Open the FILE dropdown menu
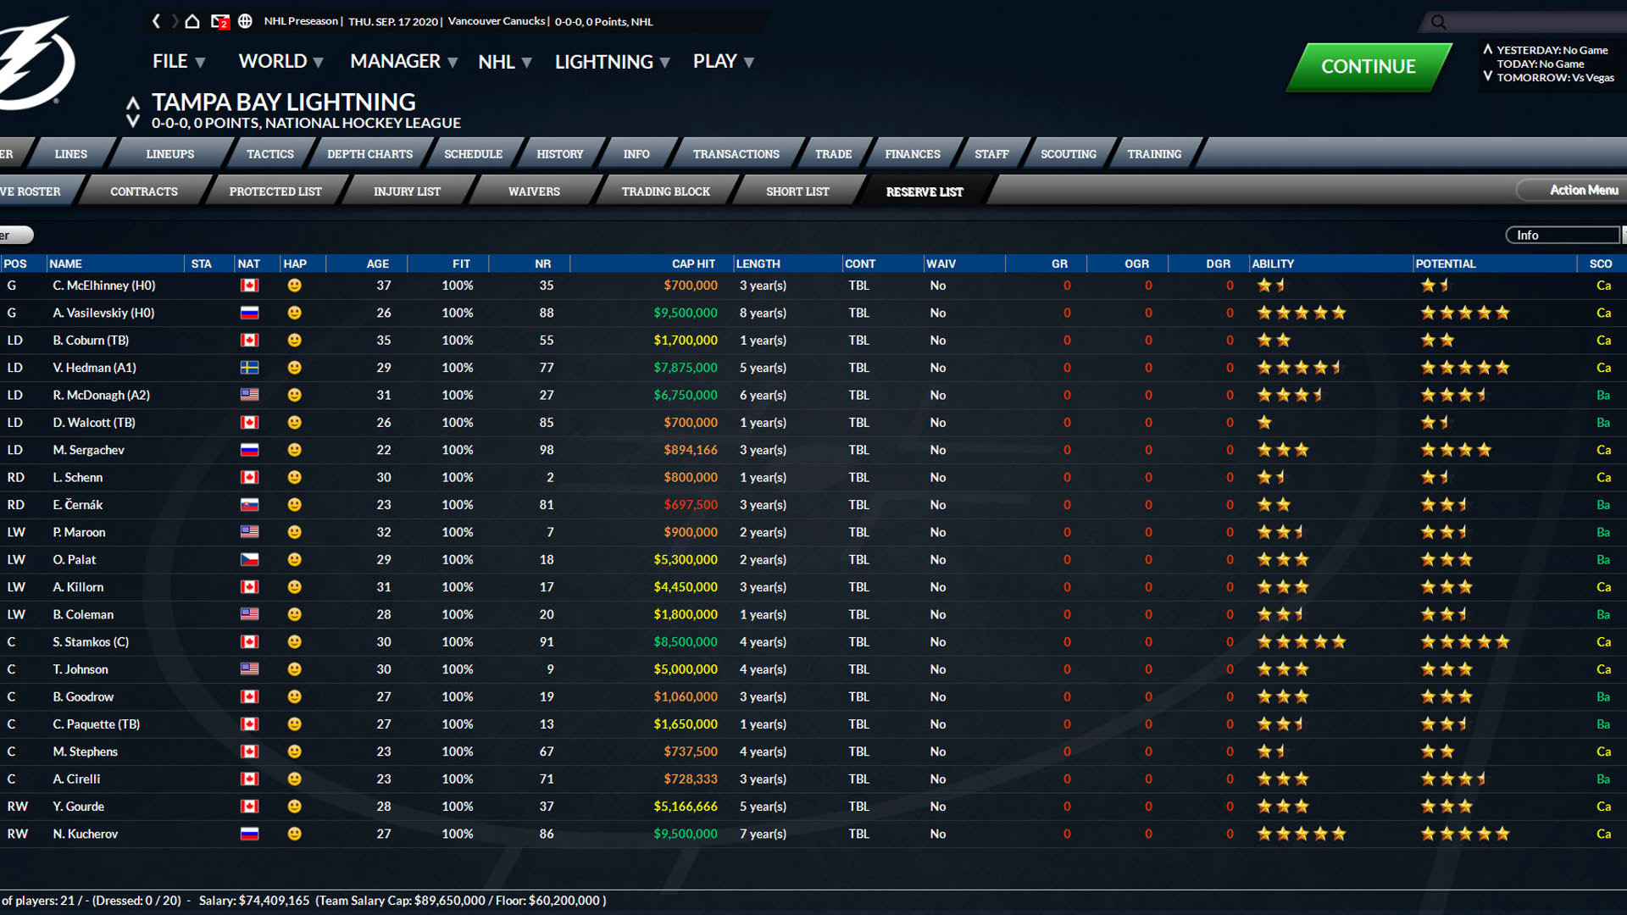The image size is (1627, 915). point(179,61)
